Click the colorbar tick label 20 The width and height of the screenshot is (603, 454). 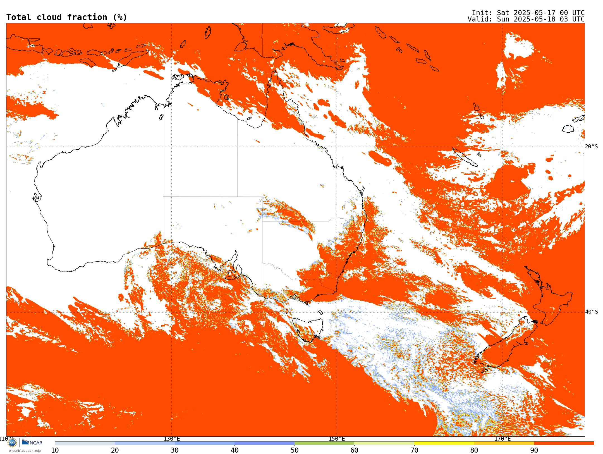(115, 450)
